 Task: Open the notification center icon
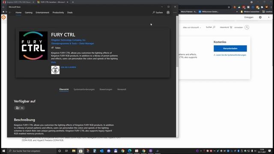pos(270,151)
